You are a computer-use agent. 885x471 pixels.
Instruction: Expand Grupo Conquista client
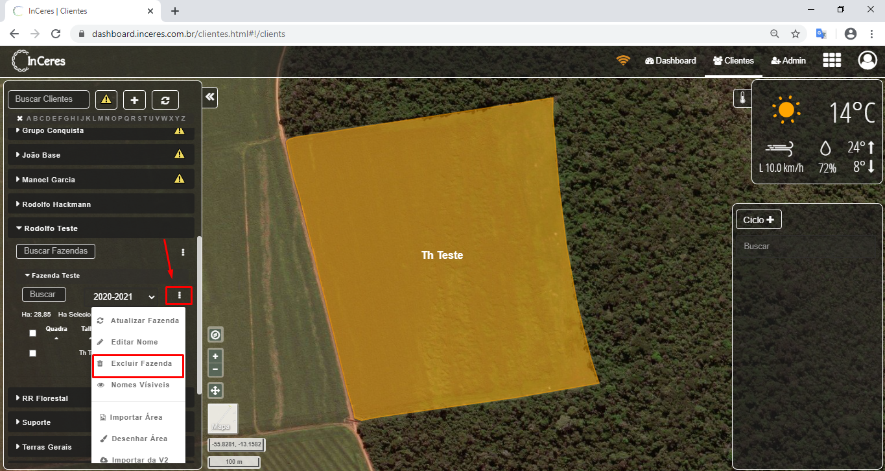[101, 130]
